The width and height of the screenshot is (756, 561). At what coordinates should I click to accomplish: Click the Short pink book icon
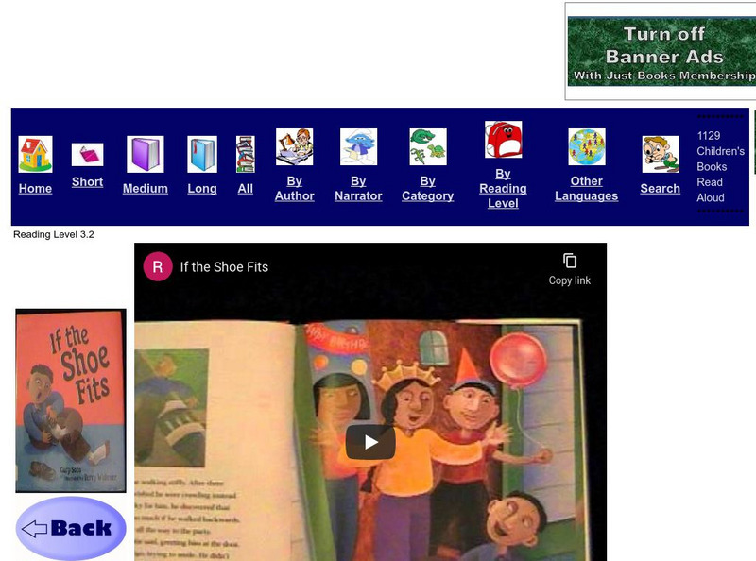tap(87, 155)
